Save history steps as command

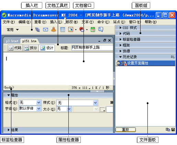[173, 130]
